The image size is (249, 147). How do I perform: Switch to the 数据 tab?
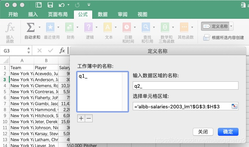103,15
